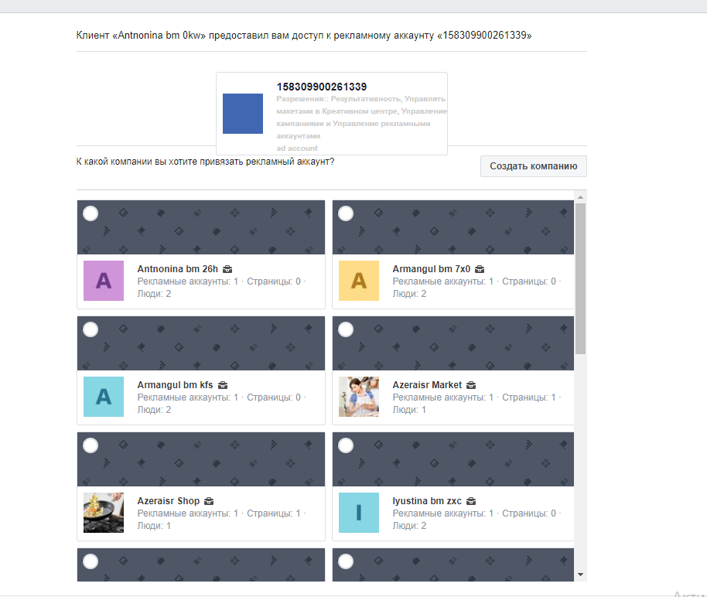Click the Azeraisr Shop frying pan thumbnail
This screenshot has width=707, height=597.
coord(104,513)
